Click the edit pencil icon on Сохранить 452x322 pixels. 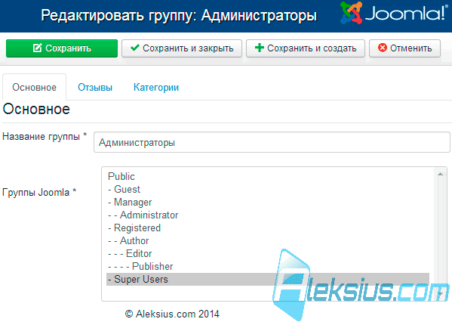tap(38, 48)
